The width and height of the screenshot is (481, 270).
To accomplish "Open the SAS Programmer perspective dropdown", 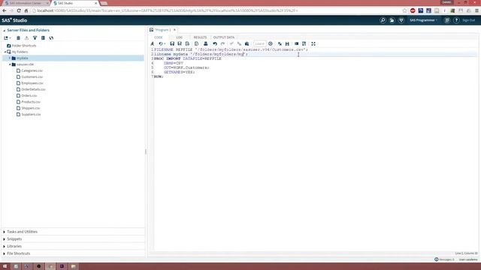I will point(424,20).
